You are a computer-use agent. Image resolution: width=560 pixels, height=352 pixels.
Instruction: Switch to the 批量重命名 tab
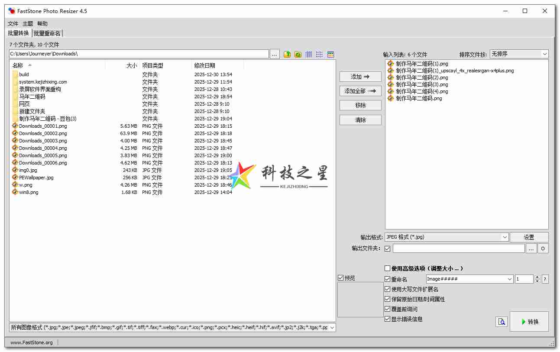(47, 33)
